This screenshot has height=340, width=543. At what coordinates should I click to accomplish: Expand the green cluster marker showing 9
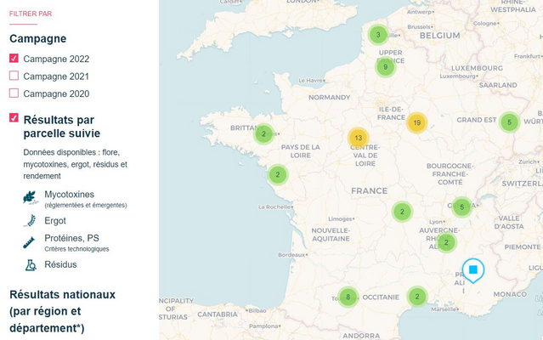[x=386, y=67]
